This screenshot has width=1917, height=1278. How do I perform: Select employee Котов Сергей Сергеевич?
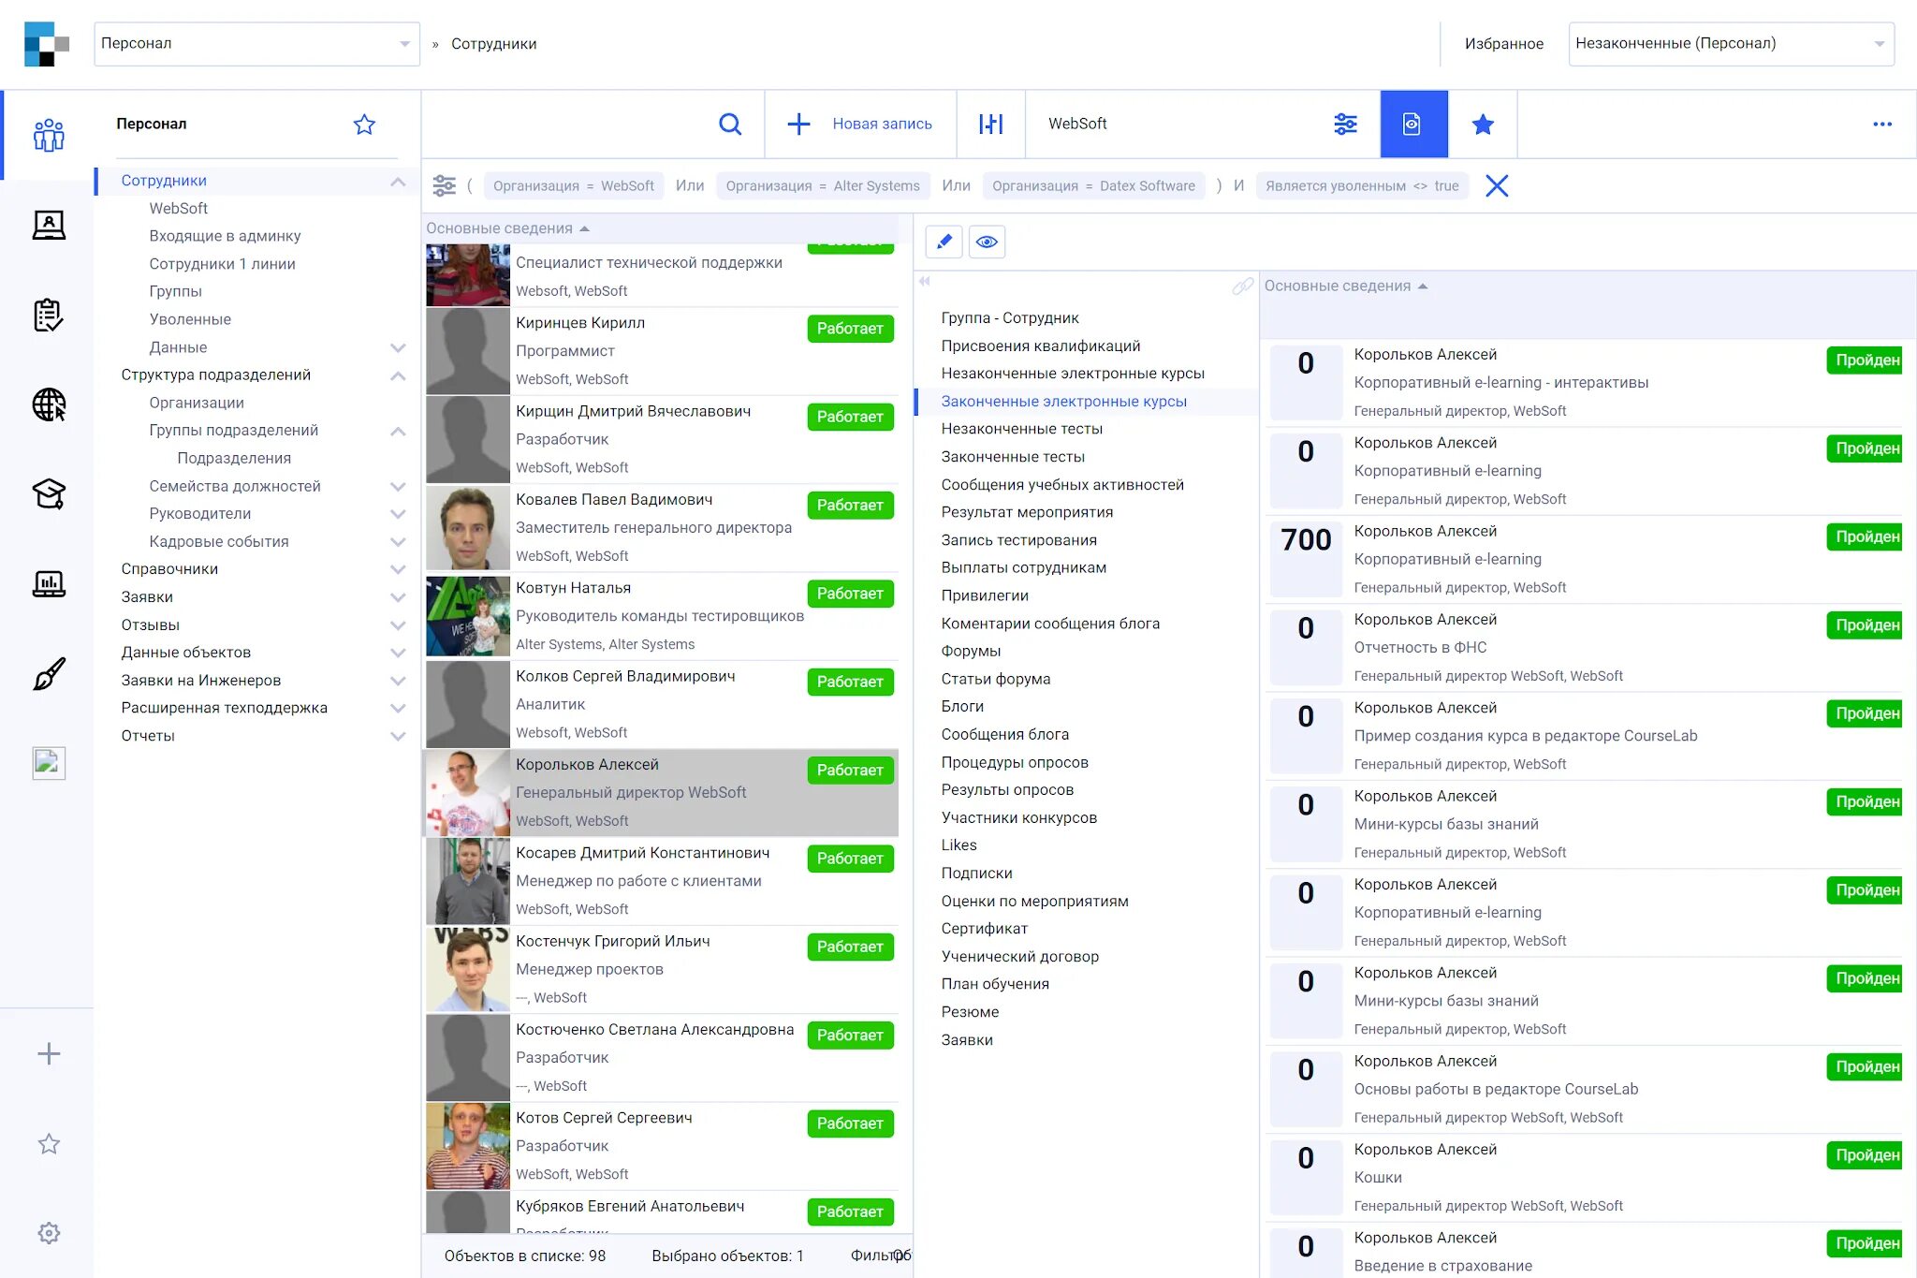coord(662,1146)
